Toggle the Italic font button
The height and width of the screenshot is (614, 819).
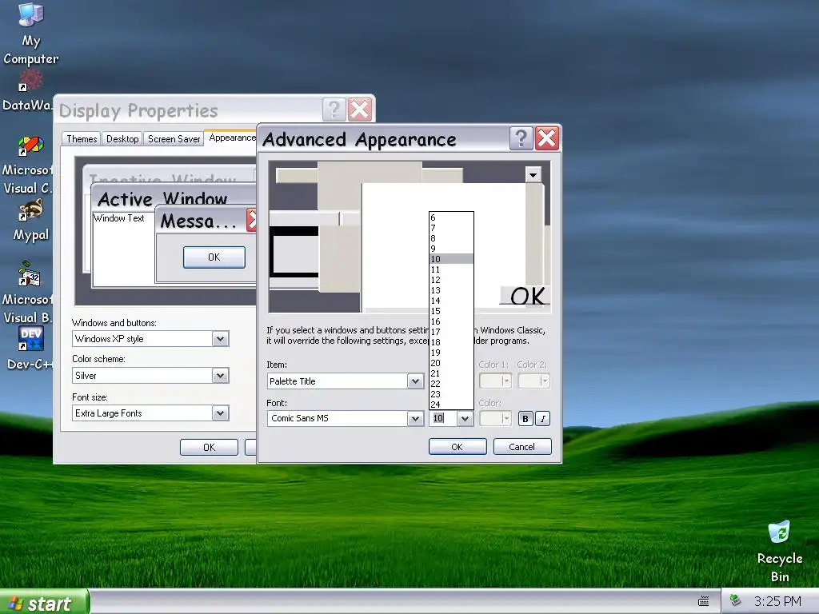click(543, 419)
